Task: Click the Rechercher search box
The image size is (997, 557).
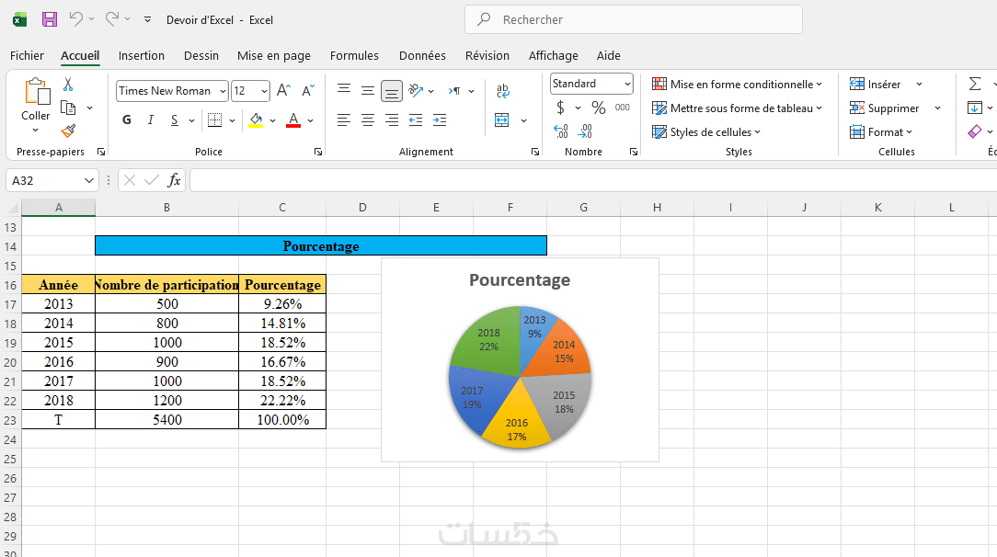Action: click(x=634, y=19)
